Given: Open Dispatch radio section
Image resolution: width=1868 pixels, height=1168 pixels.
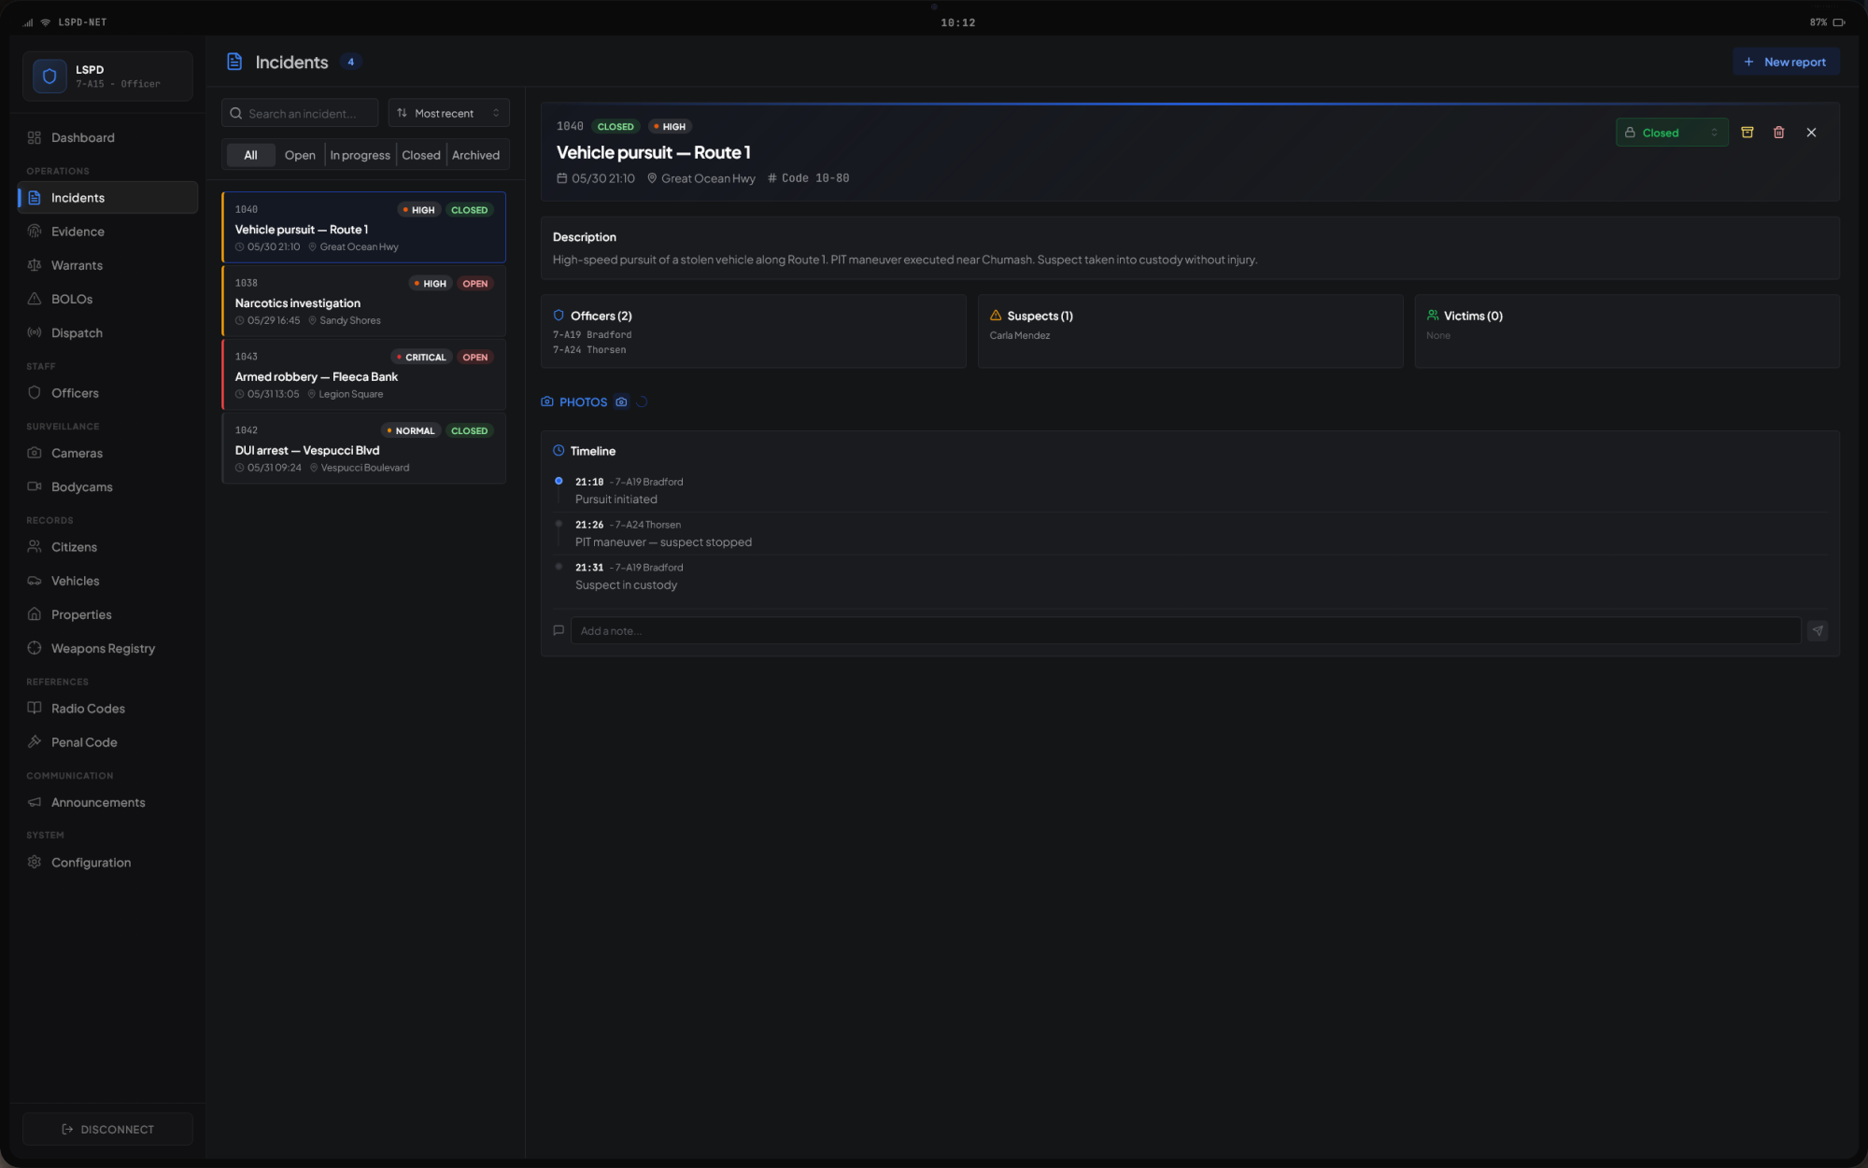Looking at the screenshot, I should tap(107, 332).
